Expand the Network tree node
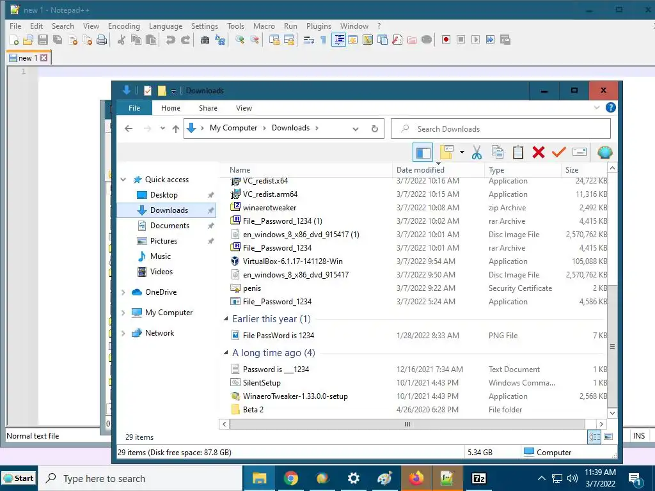 [123, 333]
